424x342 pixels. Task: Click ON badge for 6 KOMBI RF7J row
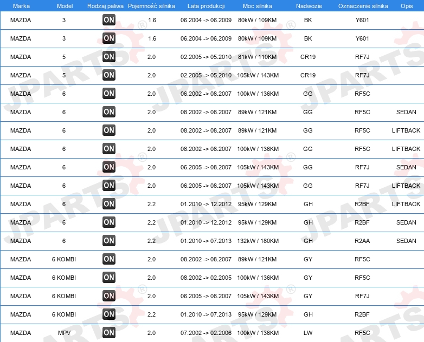tap(109, 295)
